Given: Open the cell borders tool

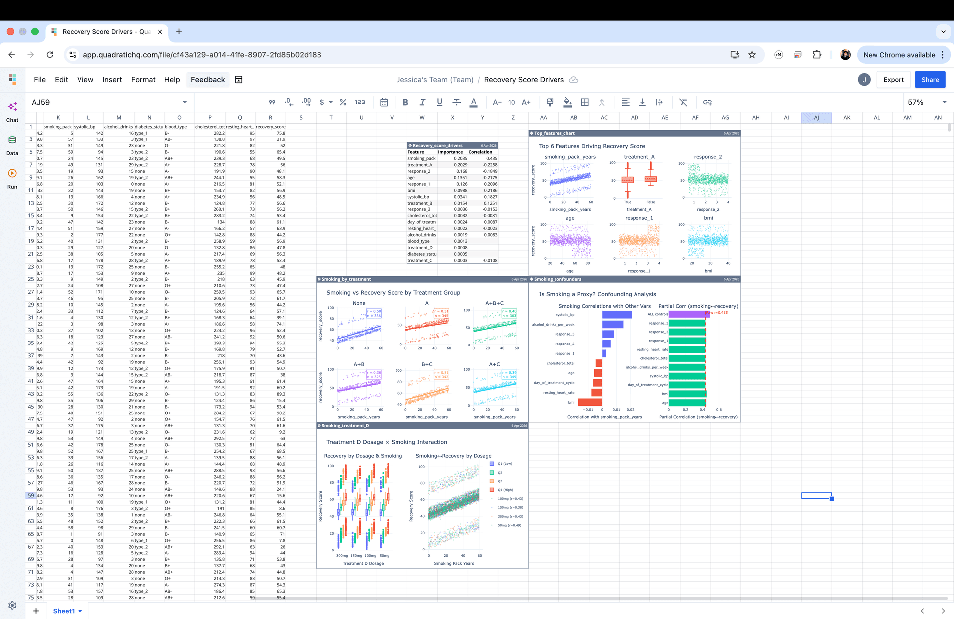Looking at the screenshot, I should (x=585, y=102).
